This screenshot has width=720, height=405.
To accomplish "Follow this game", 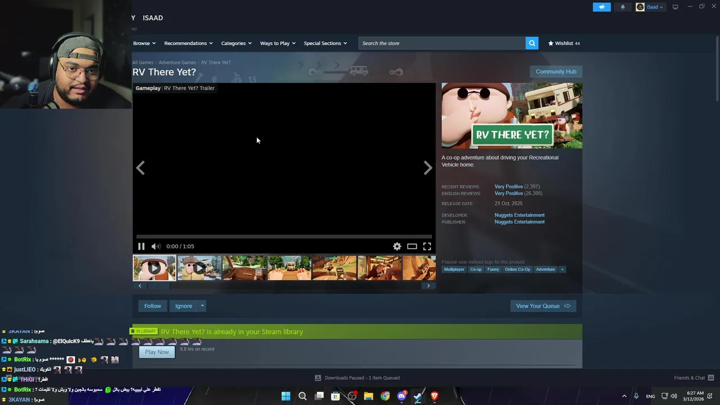I will point(152,306).
